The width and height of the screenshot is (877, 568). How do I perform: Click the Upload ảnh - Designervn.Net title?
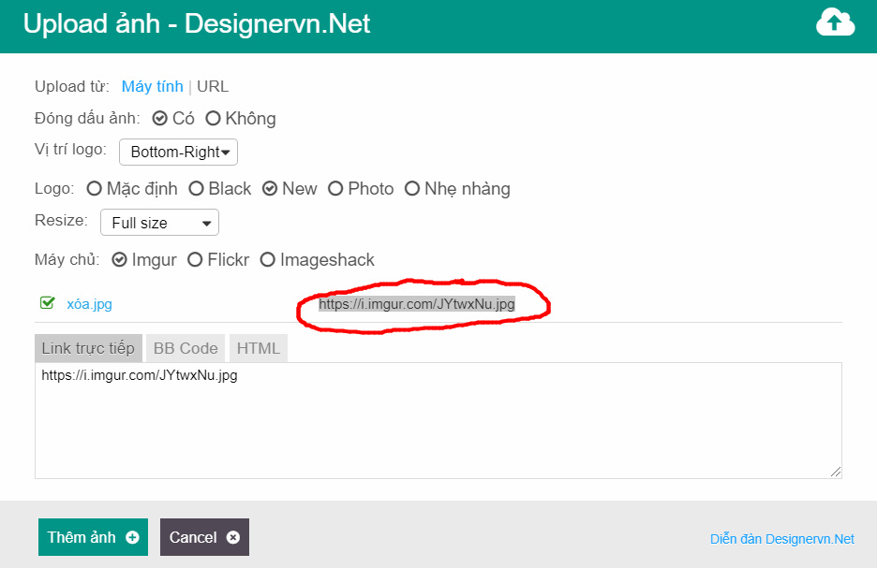[197, 23]
